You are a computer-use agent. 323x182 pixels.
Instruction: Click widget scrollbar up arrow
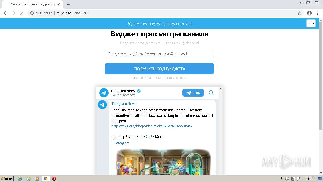[x=221, y=89]
